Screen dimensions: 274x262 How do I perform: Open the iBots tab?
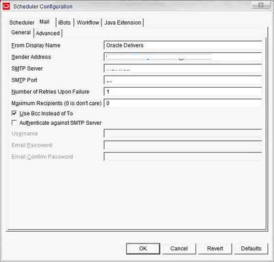click(x=64, y=23)
